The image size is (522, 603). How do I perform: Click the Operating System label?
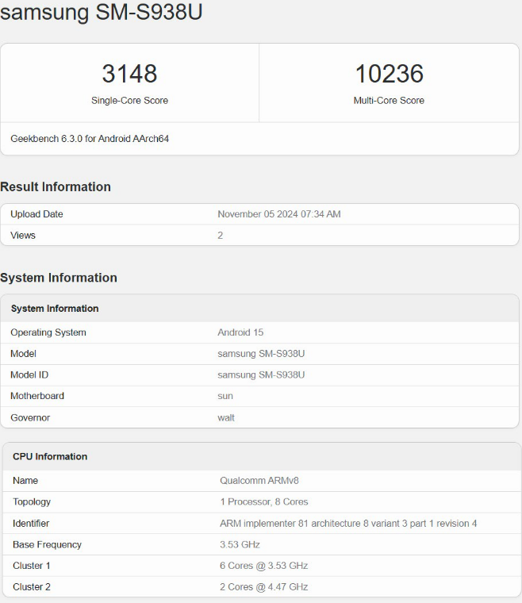coord(48,332)
